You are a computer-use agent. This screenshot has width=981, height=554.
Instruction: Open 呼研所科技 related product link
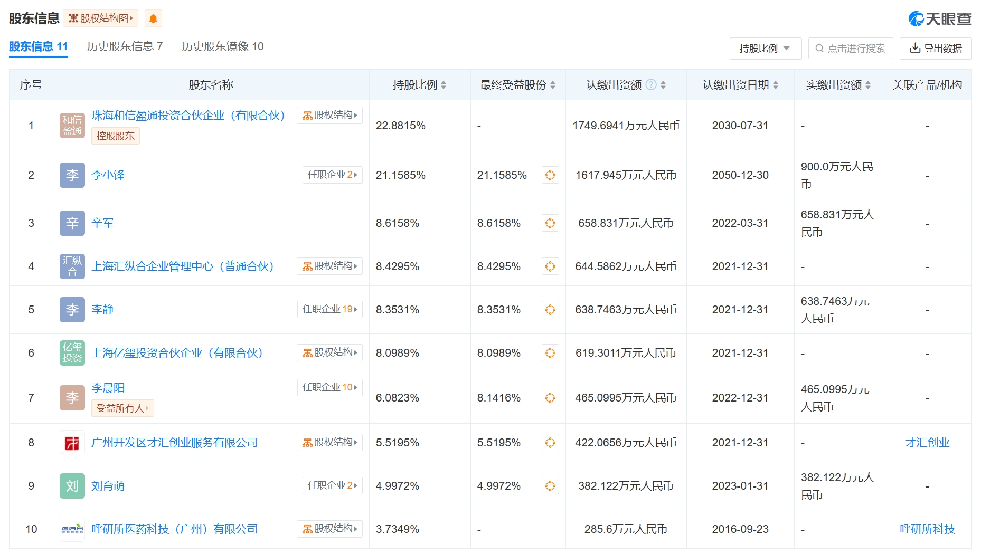click(927, 529)
